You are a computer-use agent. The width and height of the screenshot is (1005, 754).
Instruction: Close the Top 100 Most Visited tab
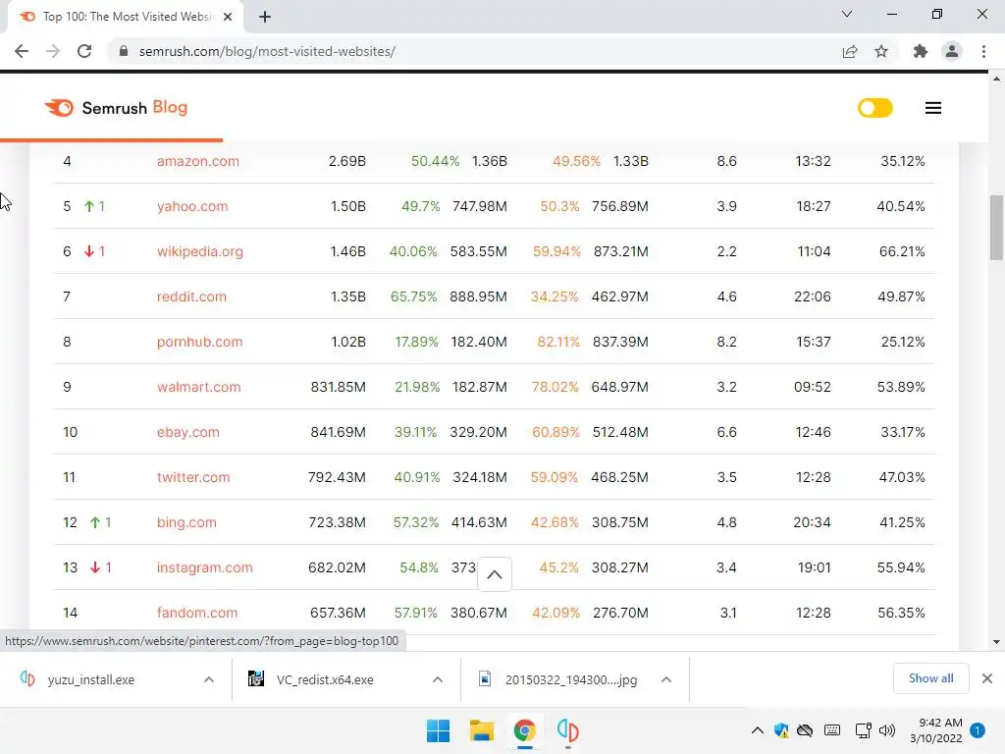coord(228,17)
